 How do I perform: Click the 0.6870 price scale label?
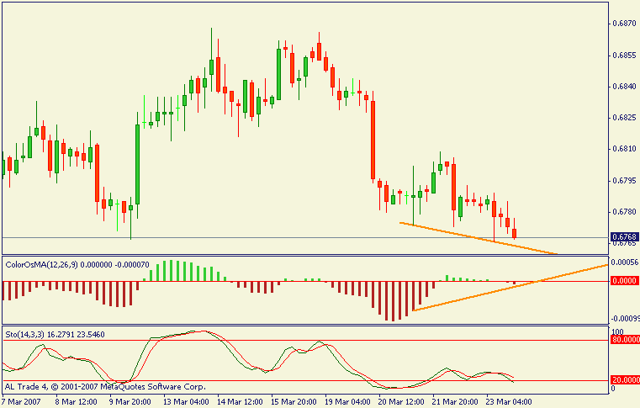(622, 24)
